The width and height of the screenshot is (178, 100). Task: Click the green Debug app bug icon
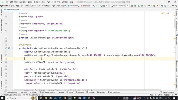[142, 6]
